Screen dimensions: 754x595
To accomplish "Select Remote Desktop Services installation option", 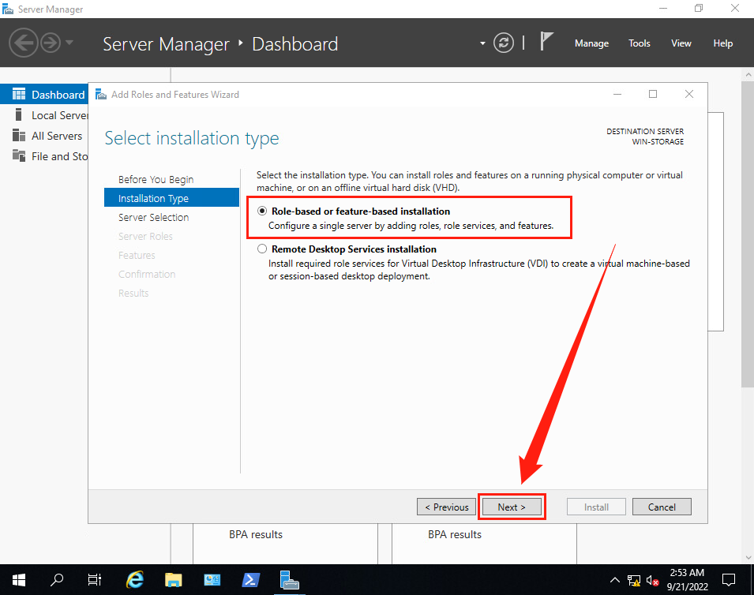I will click(x=263, y=249).
